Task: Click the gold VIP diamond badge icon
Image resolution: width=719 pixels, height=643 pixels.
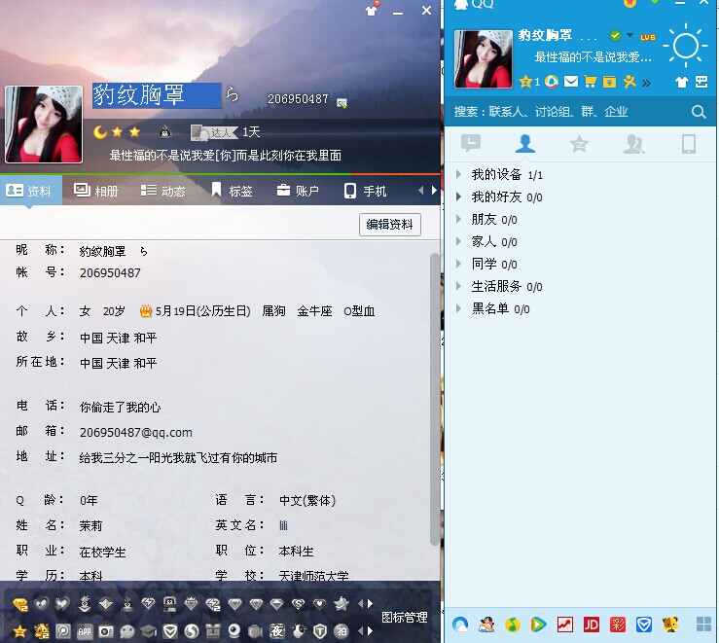Action: [x=20, y=604]
